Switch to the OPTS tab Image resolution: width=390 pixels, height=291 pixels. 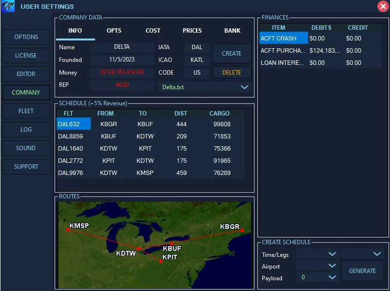(x=114, y=31)
